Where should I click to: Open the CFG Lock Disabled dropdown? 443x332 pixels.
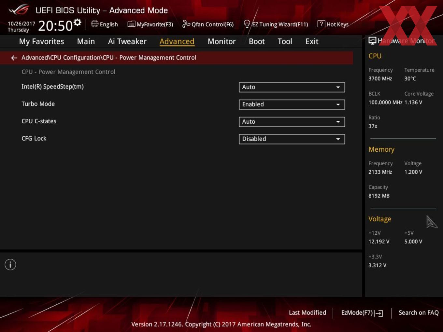click(292, 139)
